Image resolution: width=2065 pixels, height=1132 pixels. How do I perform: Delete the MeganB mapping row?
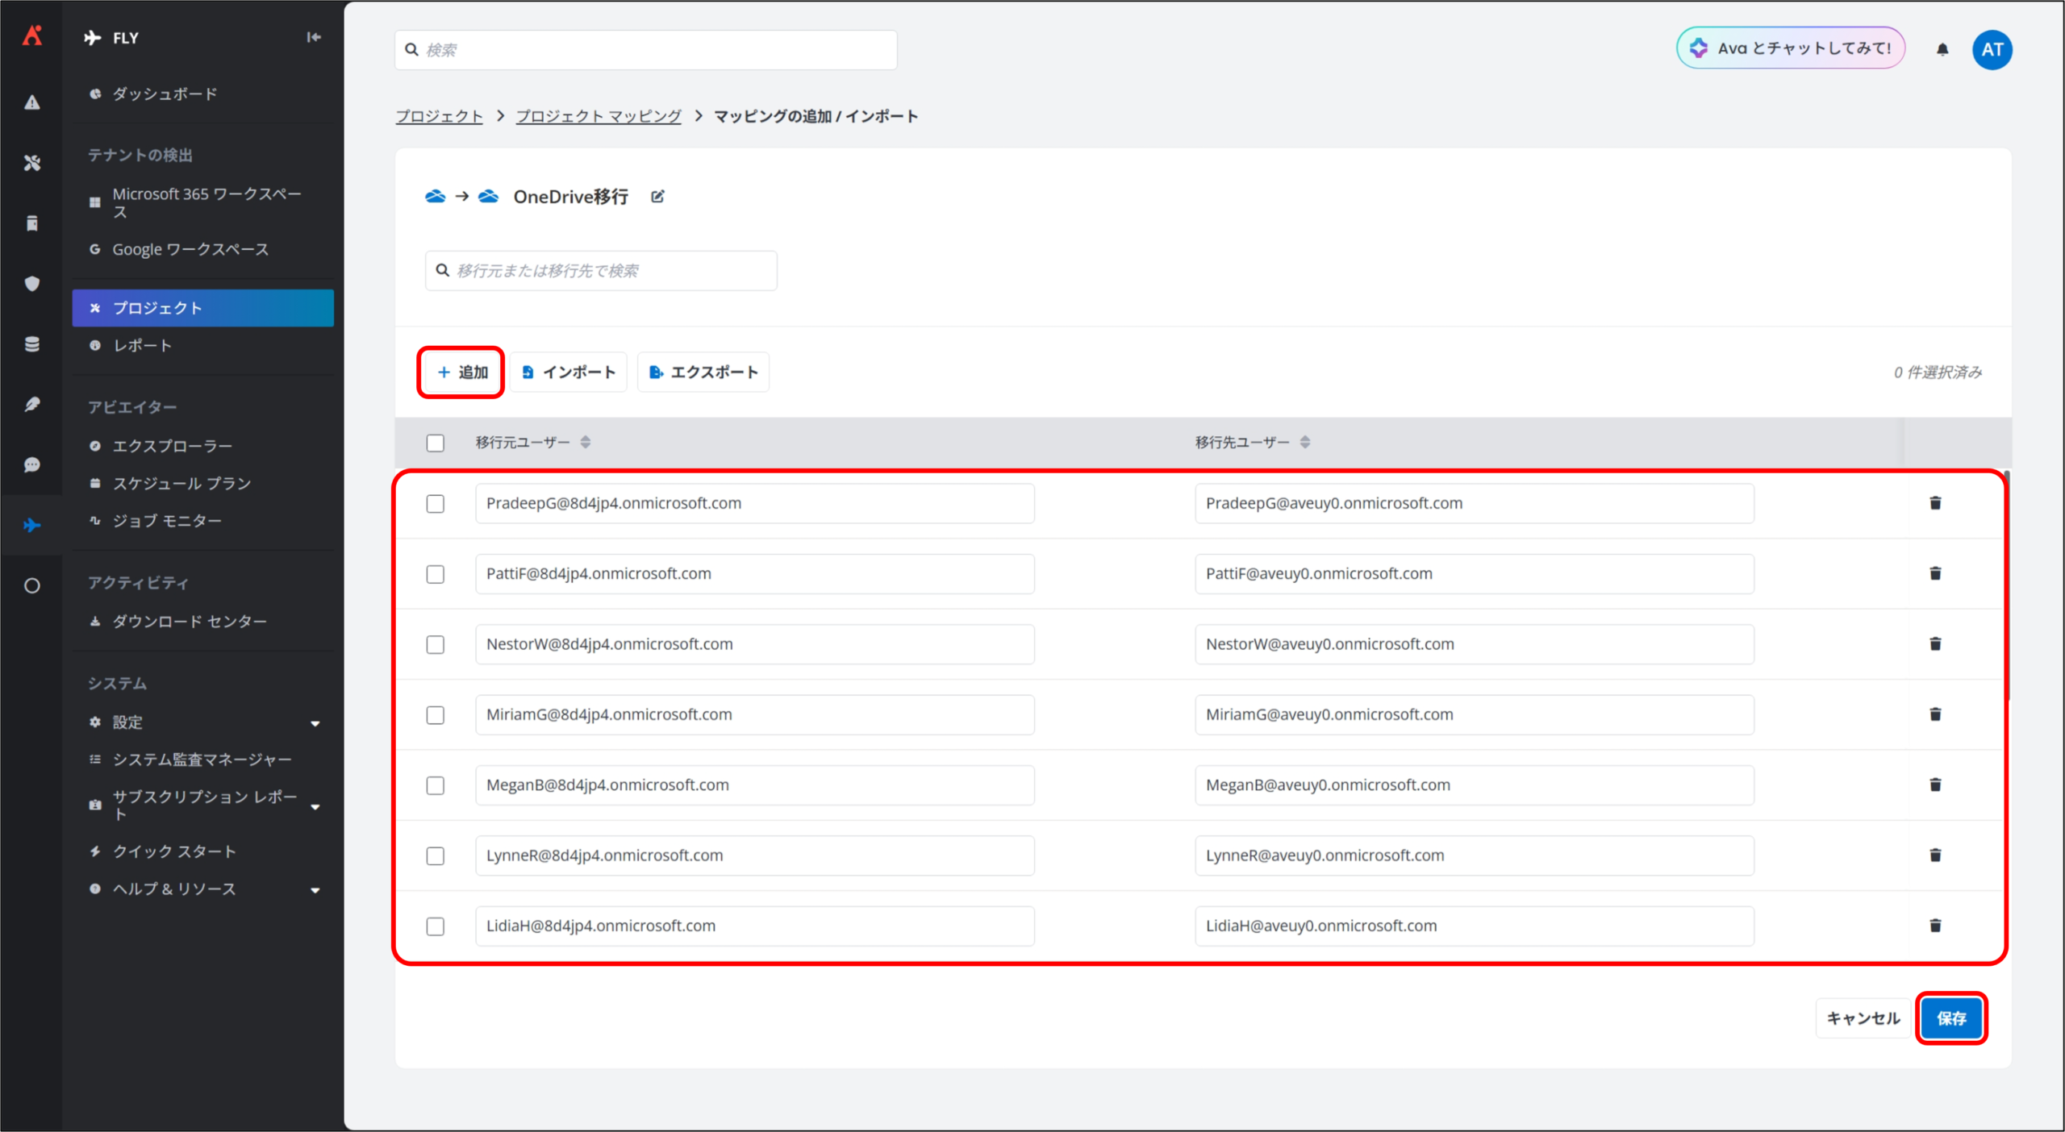[1934, 784]
